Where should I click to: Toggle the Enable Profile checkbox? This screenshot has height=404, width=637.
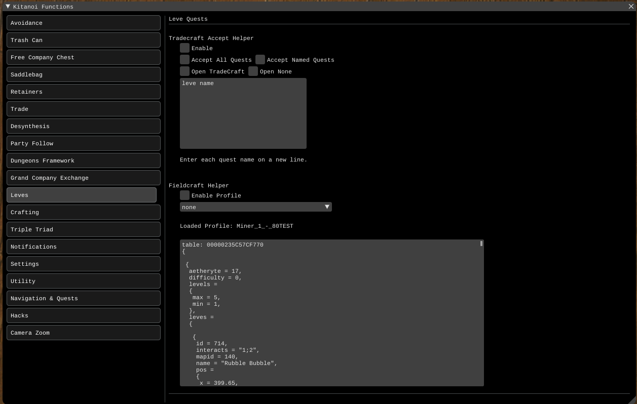click(185, 195)
